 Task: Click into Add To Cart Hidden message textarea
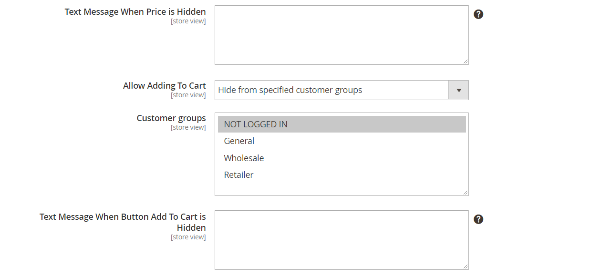[341, 240]
